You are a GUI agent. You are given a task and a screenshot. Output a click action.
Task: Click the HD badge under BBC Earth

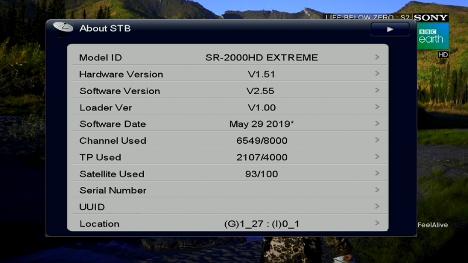[443, 54]
